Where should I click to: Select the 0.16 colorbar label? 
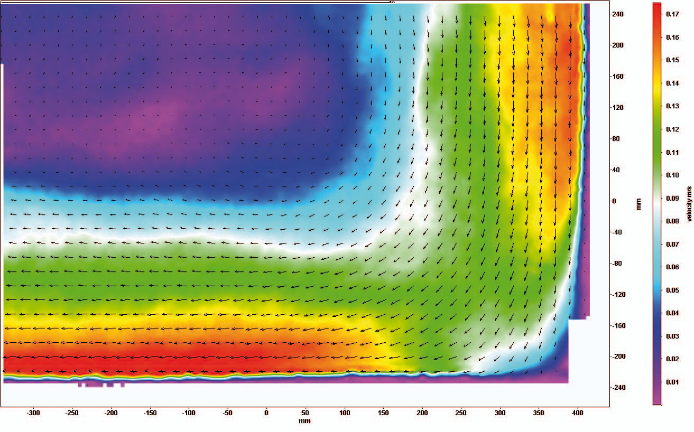pos(671,37)
